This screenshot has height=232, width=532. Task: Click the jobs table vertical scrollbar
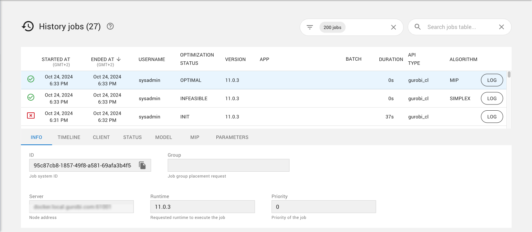509,75
